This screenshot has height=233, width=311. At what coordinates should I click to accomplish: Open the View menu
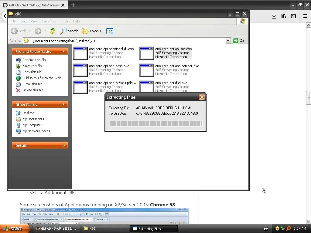tap(34, 21)
